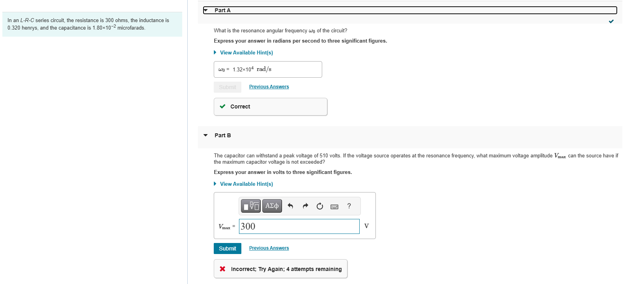Expand View Available Hint(s) in Part B
631x284 pixels.
(246, 184)
